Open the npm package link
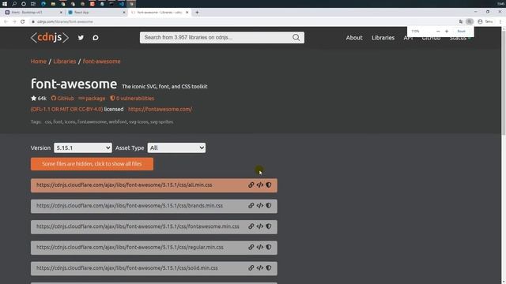The height and width of the screenshot is (284, 506). coord(92,98)
